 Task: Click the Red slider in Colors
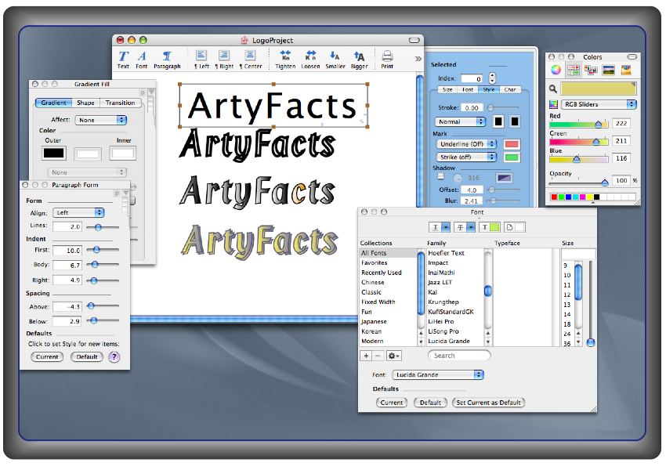click(578, 125)
